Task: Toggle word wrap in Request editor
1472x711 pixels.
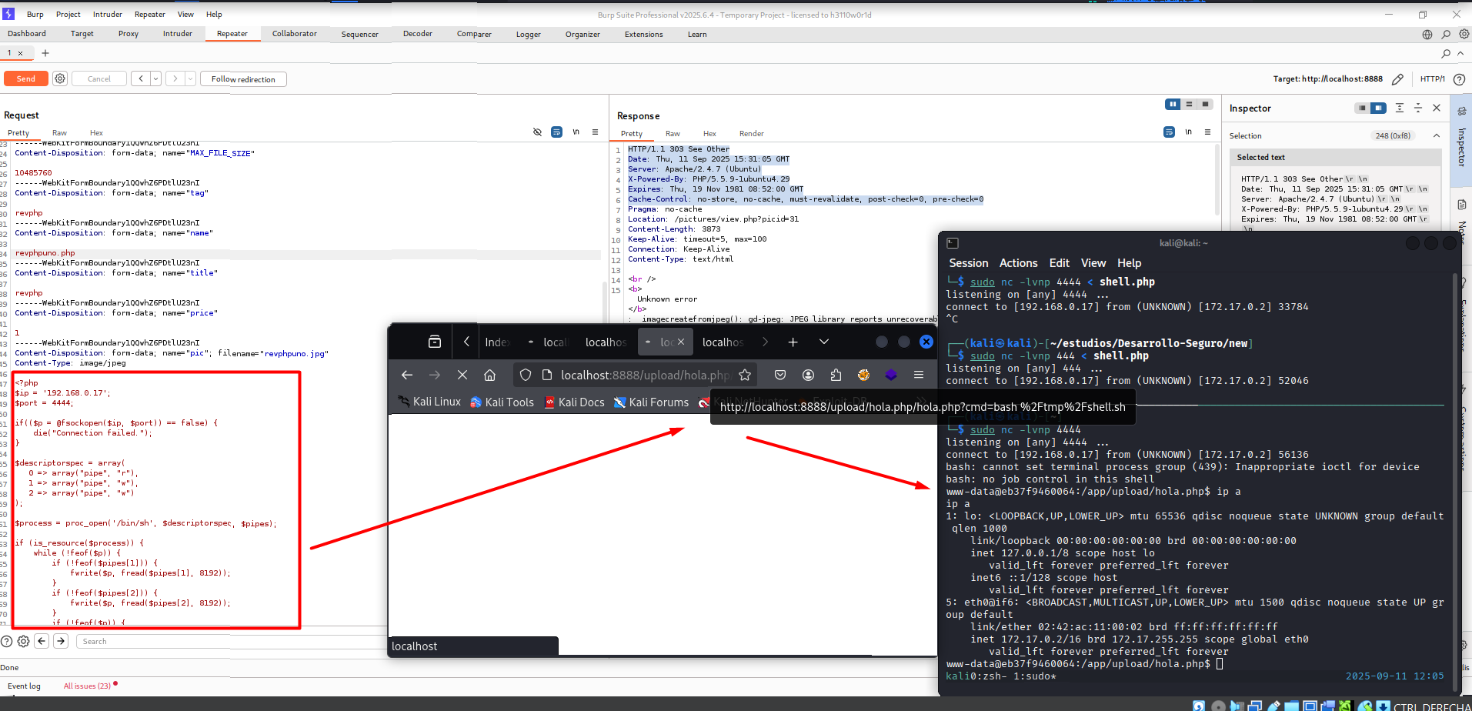Action: pyautogui.click(x=556, y=132)
